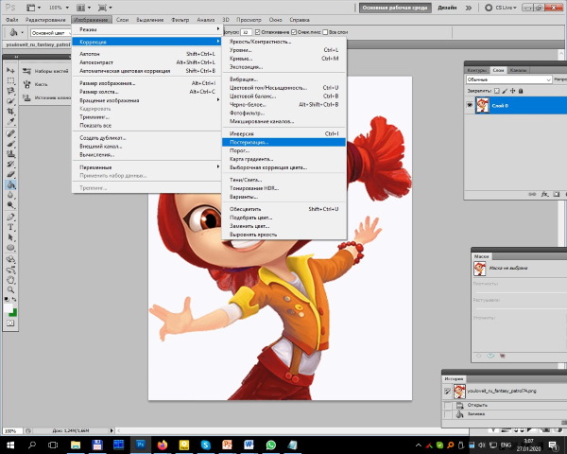Open the Файл menu
The width and height of the screenshot is (567, 454).
point(11,20)
